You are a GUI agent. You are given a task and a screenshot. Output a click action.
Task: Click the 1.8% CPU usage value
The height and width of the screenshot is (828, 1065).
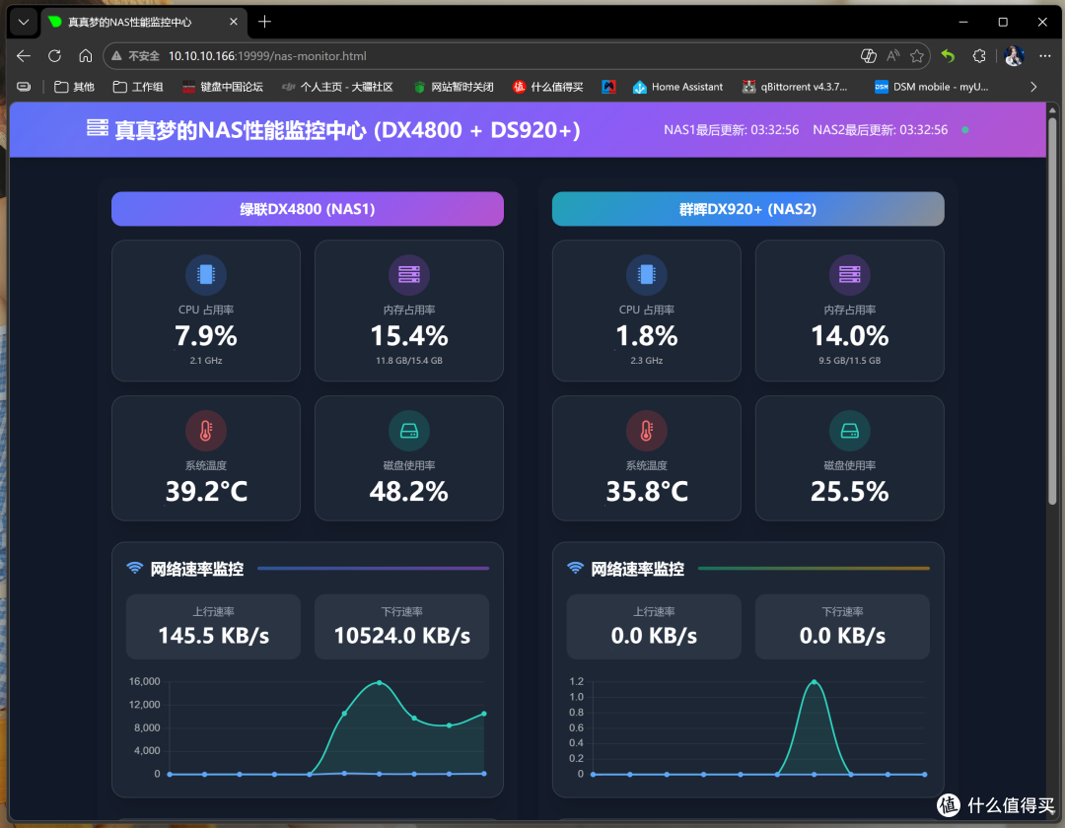(x=647, y=336)
